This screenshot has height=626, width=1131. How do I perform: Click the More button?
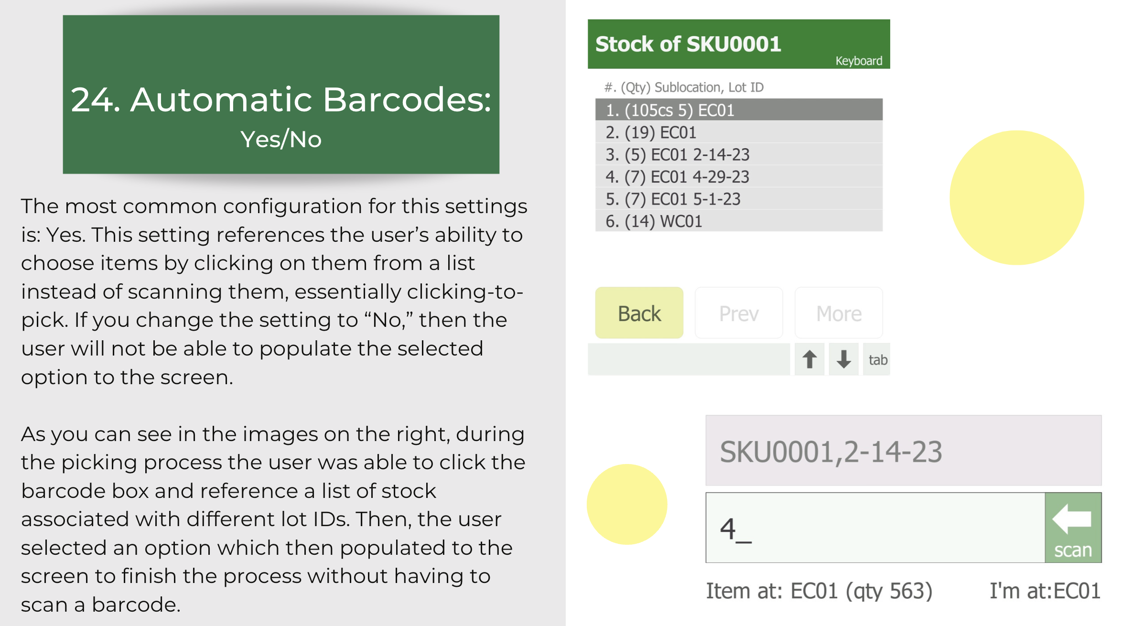839,313
